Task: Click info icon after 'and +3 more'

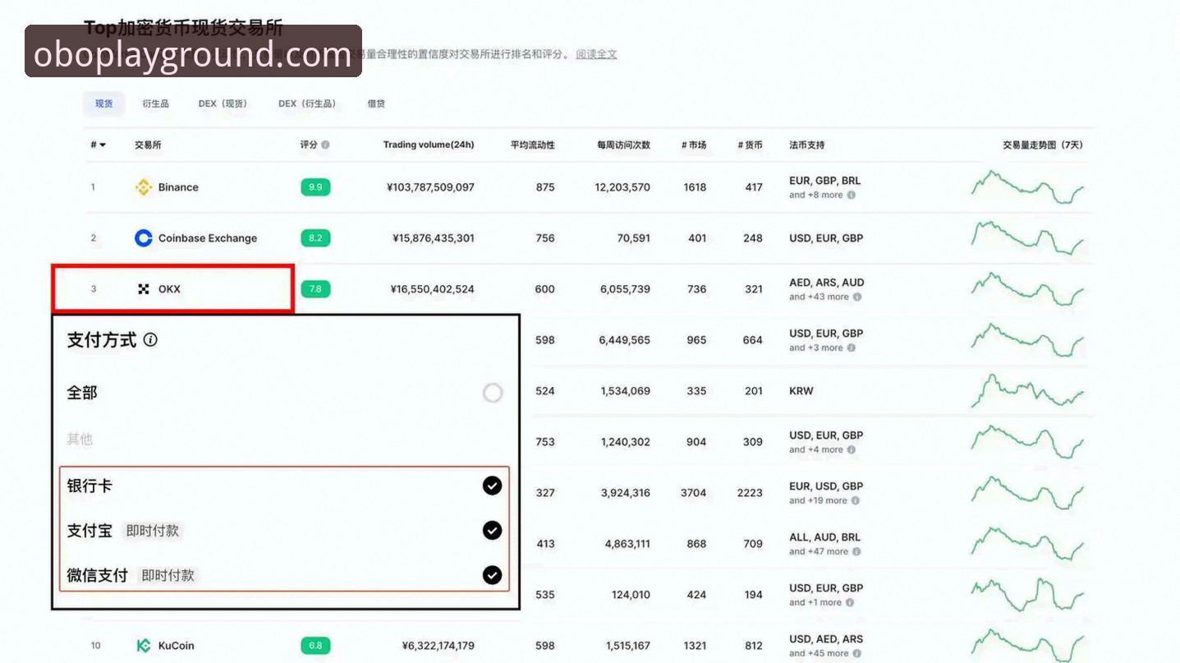Action: pyautogui.click(x=851, y=348)
